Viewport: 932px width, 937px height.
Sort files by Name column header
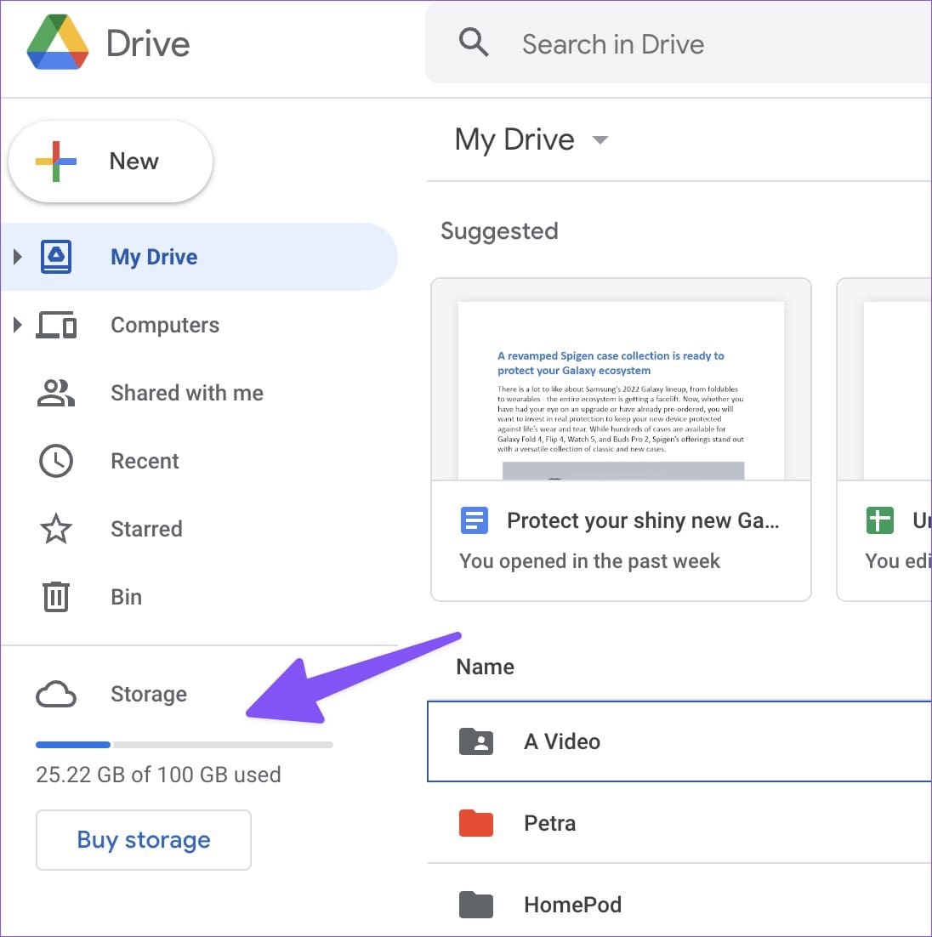click(485, 667)
